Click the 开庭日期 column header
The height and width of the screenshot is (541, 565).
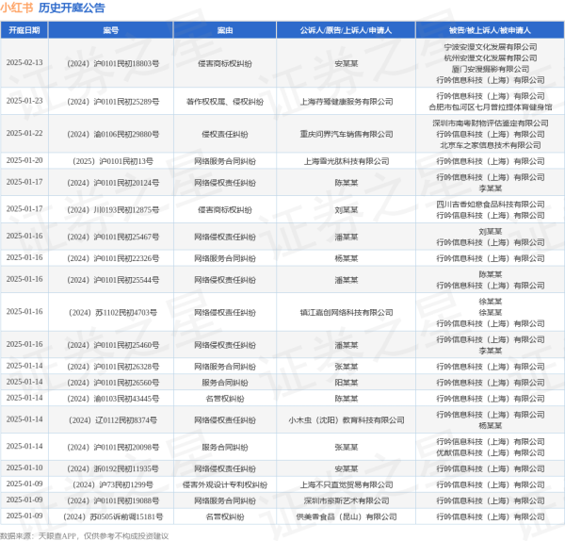coord(24,30)
